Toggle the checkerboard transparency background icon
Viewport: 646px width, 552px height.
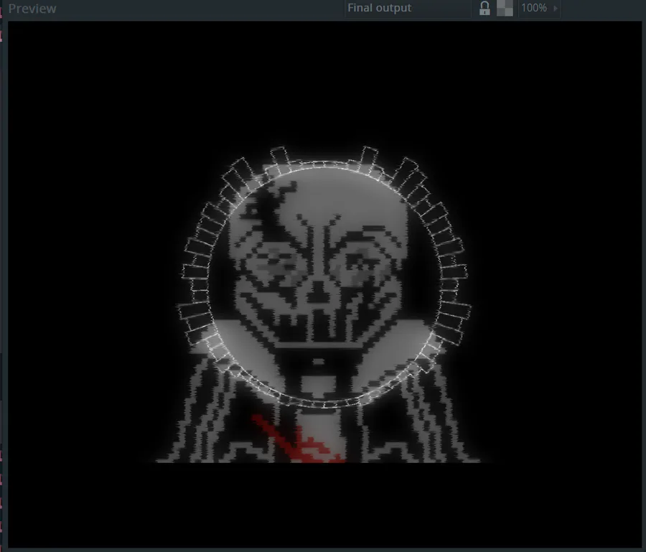point(505,8)
